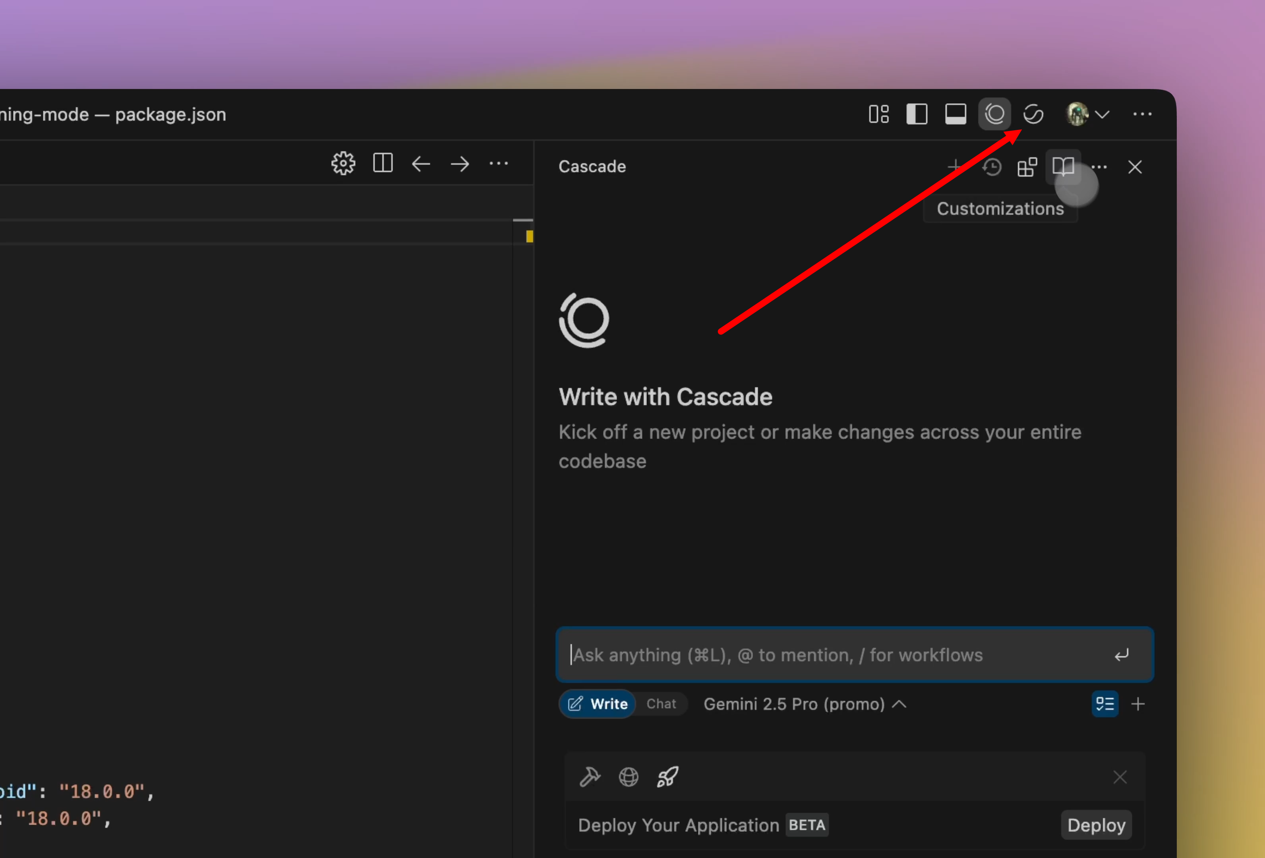1265x858 pixels.
Task: Open Cascade conversation history icon
Action: pos(992,167)
